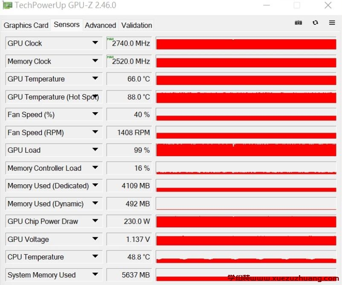Open the Advanced tab

tap(100, 25)
